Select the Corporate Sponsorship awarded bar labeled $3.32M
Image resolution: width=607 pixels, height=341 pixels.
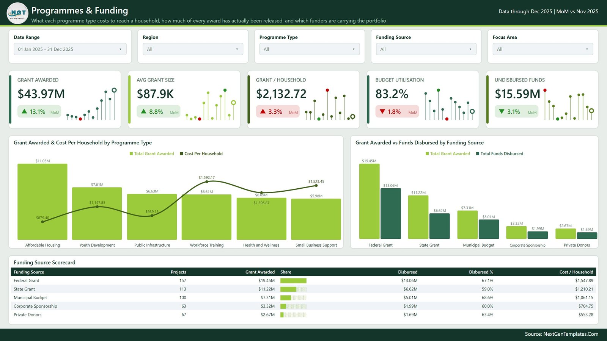[x=516, y=233]
